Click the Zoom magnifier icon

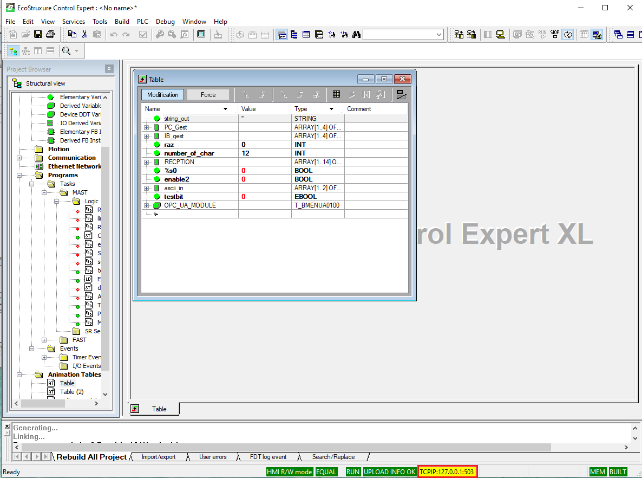pyautogui.click(x=66, y=51)
